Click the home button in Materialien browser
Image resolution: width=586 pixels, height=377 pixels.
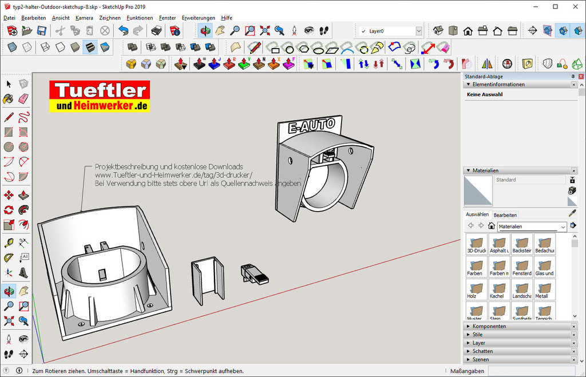492,225
